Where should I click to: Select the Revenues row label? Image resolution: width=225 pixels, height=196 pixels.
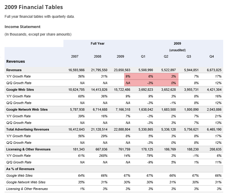coord(14,70)
